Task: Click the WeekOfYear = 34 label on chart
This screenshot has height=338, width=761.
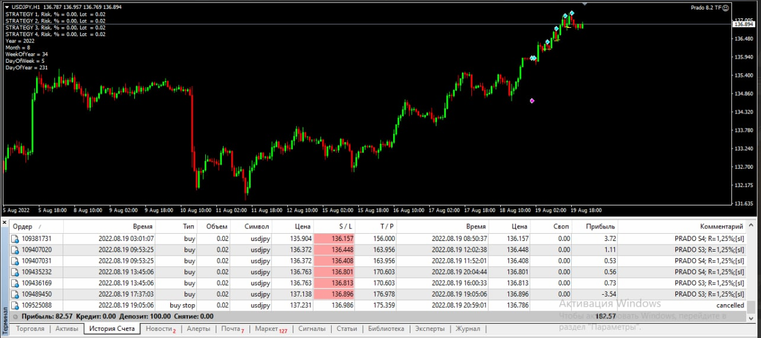Action: 27,54
